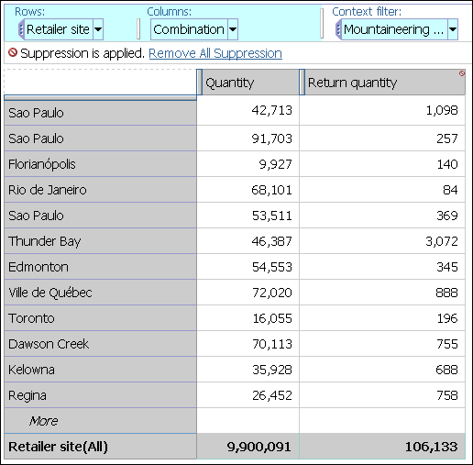Viewport: 473px width, 465px height.
Task: Select the Quantity column header
Action: point(250,83)
